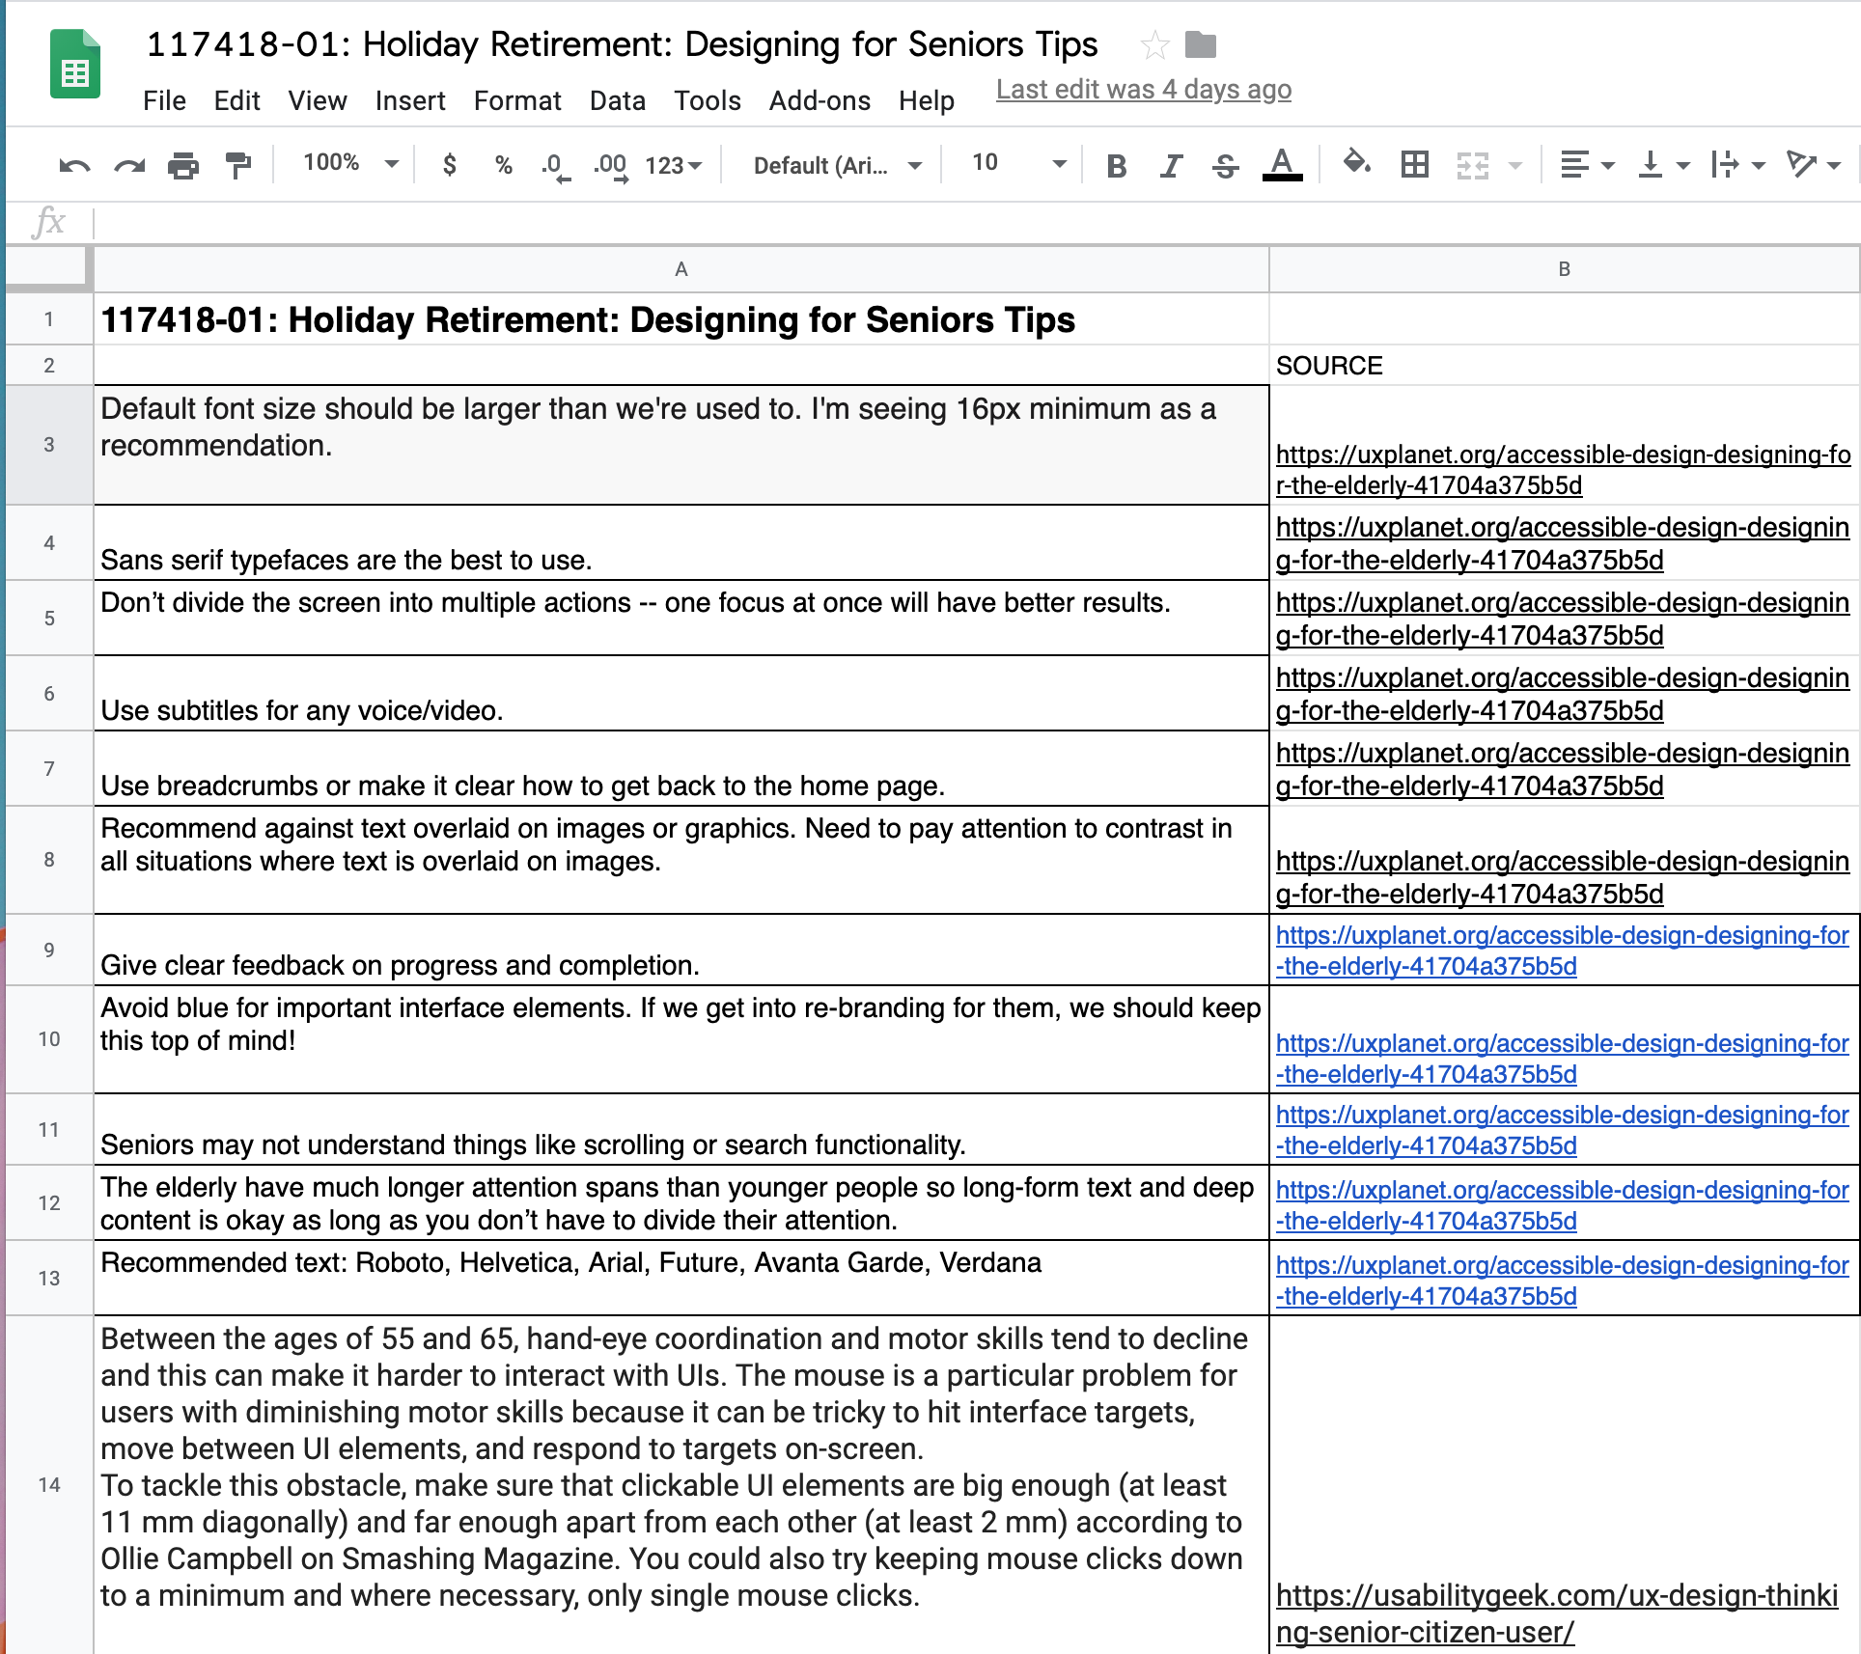Click the Google Sheets home icon
This screenshot has width=1861, height=1654.
pos(74,65)
